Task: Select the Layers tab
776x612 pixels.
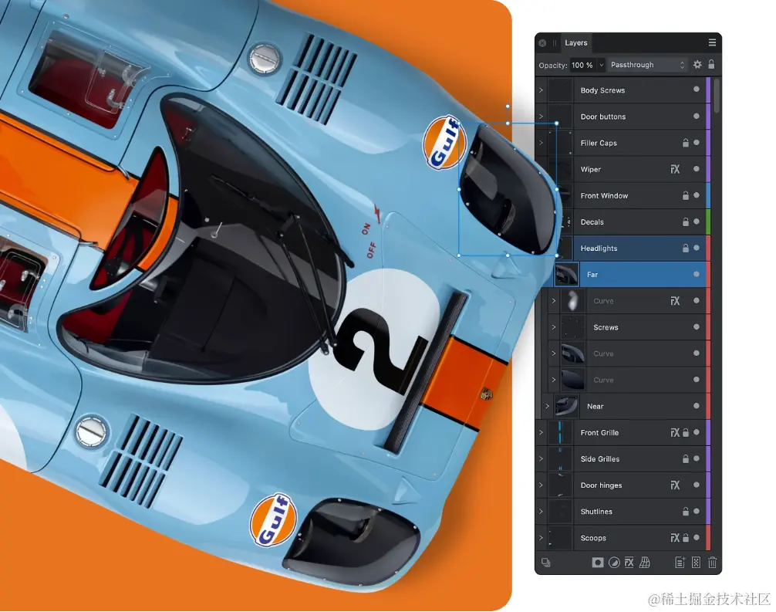Action: tap(576, 43)
